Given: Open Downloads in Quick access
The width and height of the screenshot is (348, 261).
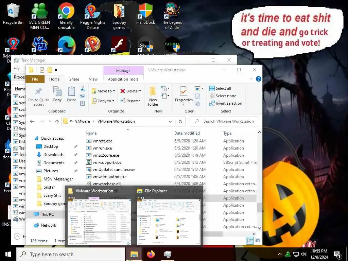Looking at the screenshot, I should [53, 155].
